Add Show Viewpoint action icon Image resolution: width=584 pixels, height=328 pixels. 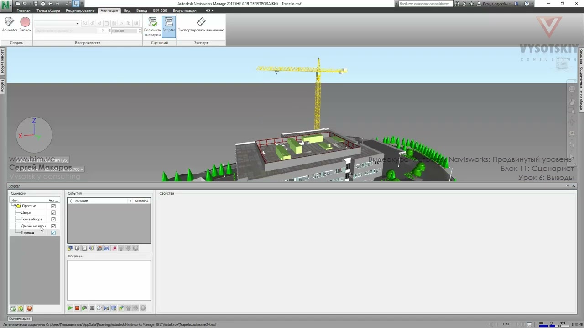84,308
